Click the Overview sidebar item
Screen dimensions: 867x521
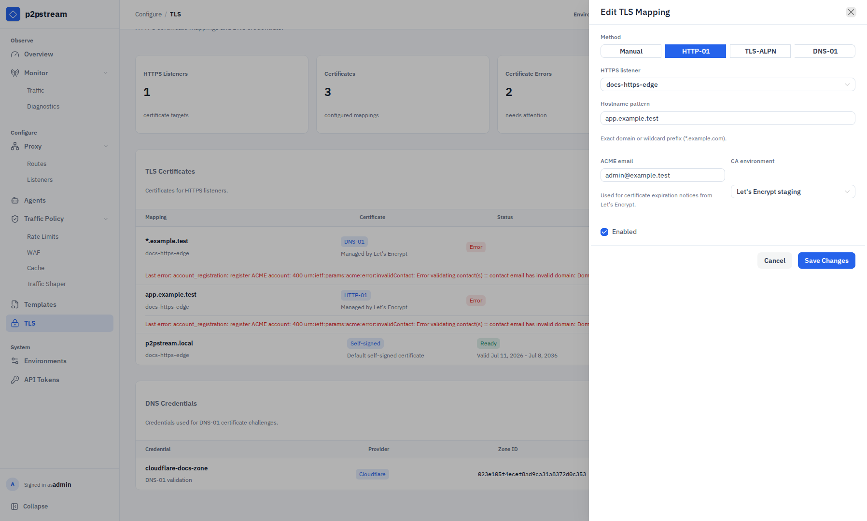pyautogui.click(x=59, y=55)
